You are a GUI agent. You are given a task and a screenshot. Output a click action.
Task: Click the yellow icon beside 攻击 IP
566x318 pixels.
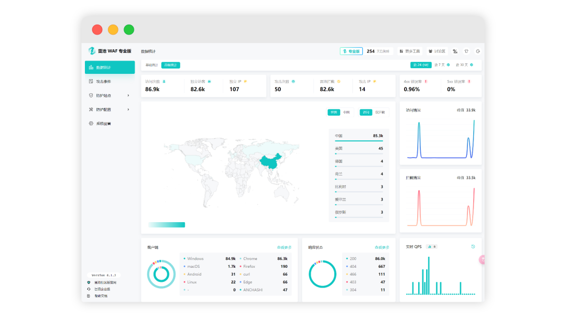pos(375,82)
